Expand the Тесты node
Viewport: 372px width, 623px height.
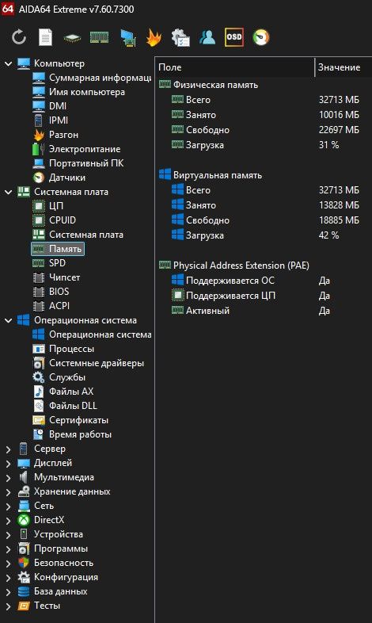tap(9, 606)
